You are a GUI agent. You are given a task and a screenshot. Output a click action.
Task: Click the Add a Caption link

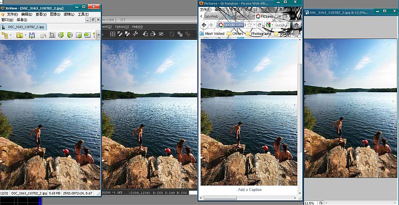click(x=249, y=190)
